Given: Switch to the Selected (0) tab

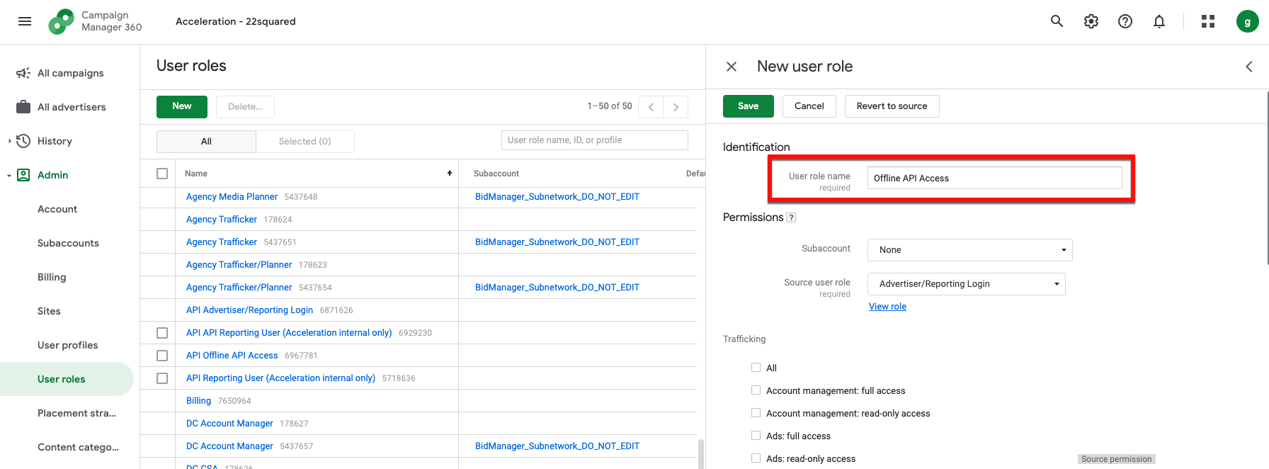Looking at the screenshot, I should [x=305, y=142].
